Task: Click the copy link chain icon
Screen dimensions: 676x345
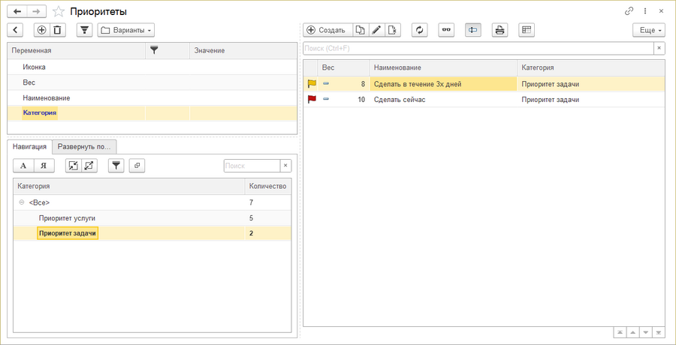Action: [x=629, y=11]
